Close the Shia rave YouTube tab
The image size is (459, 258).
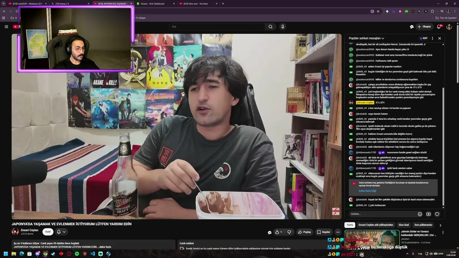(217, 4)
